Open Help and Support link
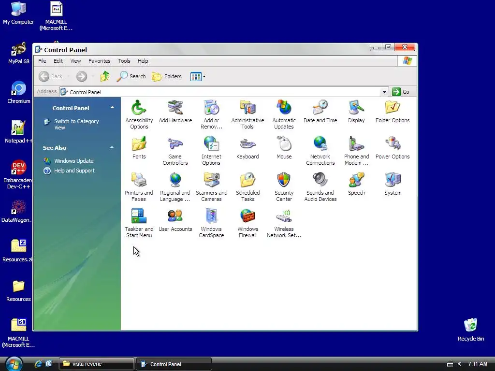495x371 pixels. 74,171
